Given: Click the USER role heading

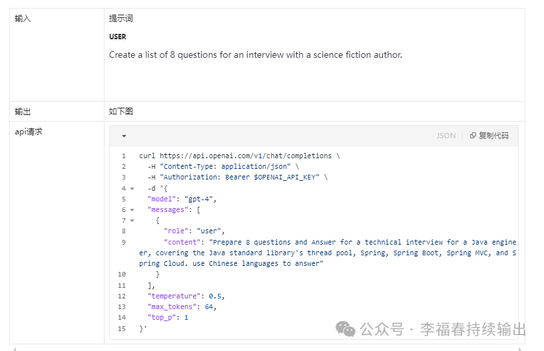Looking at the screenshot, I should tap(118, 37).
